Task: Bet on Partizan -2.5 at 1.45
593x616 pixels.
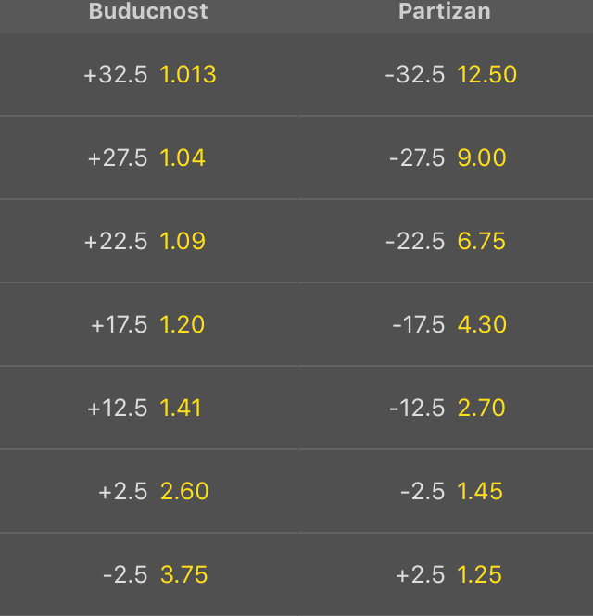Action: point(445,492)
